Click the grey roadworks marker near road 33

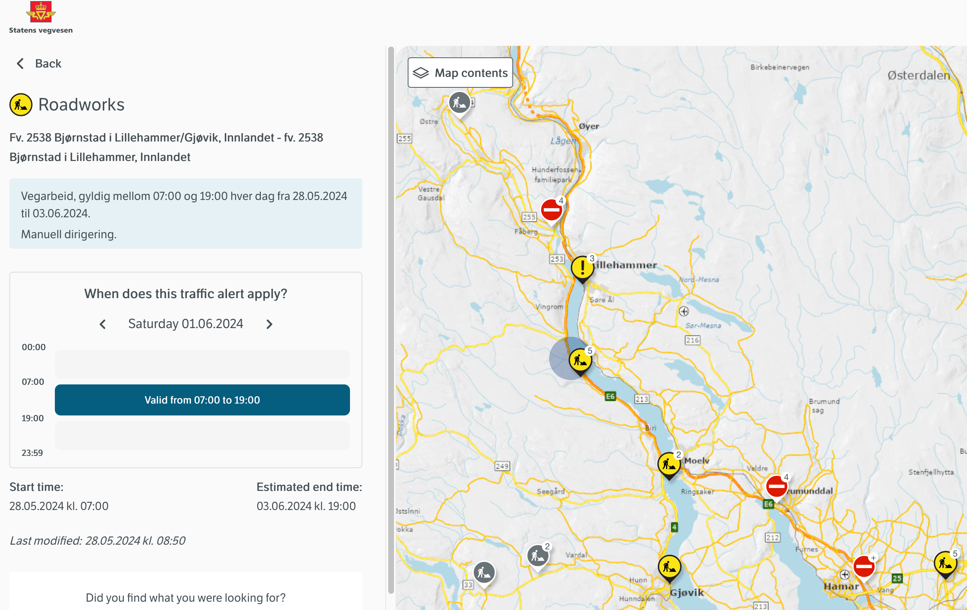coord(484,572)
